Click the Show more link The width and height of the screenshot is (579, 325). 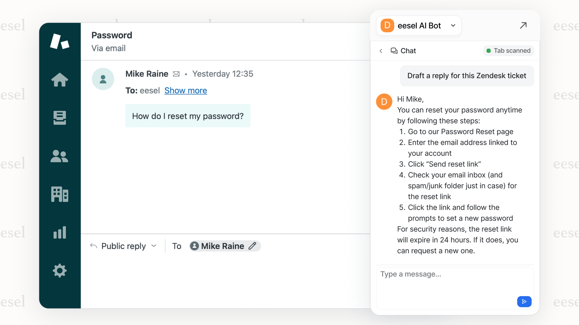tap(186, 90)
